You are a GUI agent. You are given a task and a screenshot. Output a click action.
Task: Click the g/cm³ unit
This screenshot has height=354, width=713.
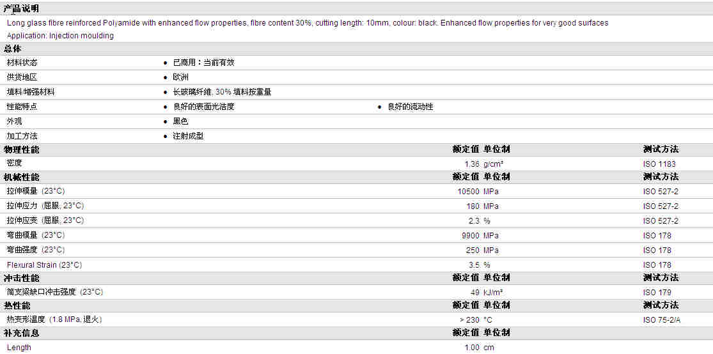[x=494, y=164]
